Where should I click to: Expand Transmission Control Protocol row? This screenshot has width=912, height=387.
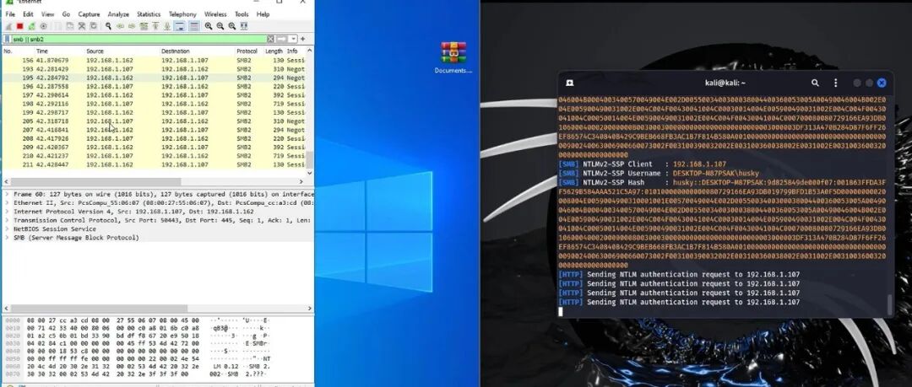click(x=7, y=220)
